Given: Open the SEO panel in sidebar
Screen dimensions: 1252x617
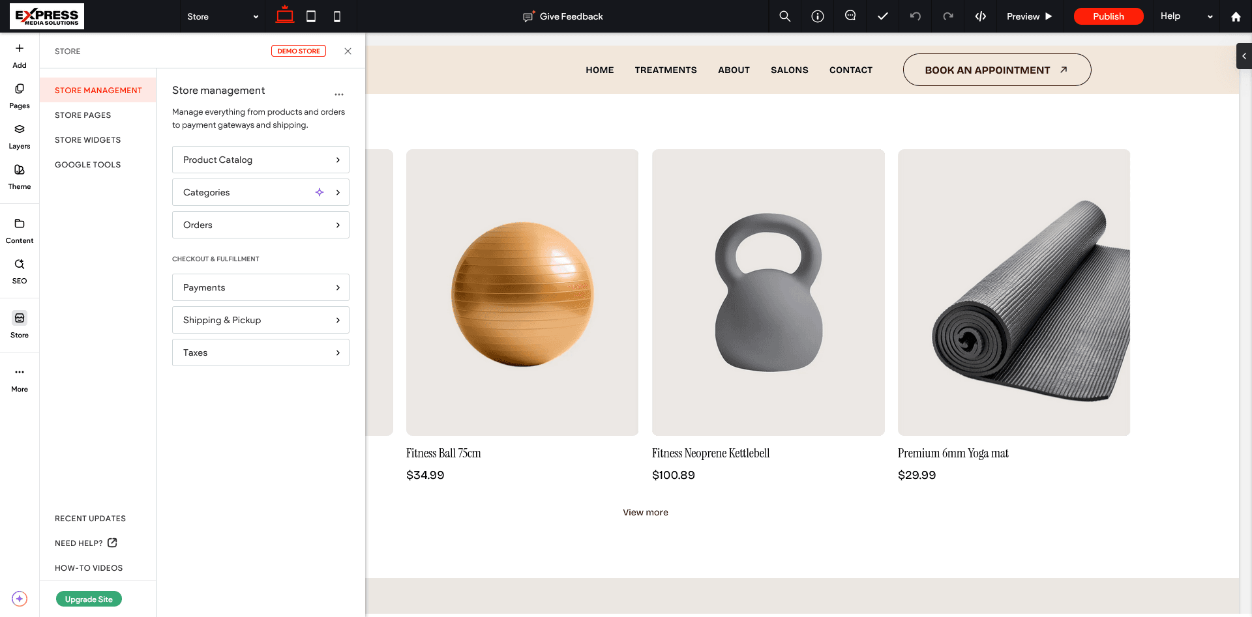Looking at the screenshot, I should [20, 270].
